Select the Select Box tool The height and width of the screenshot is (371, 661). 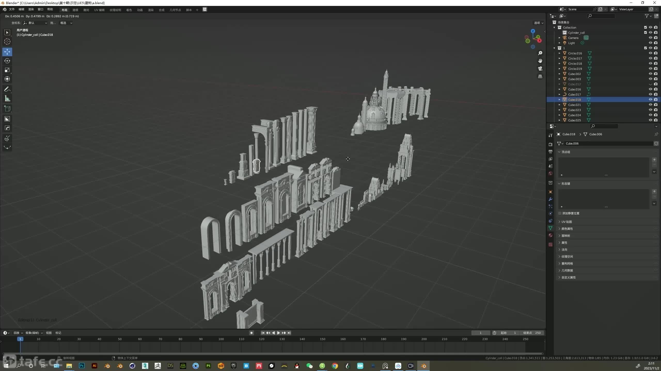click(x=7, y=32)
